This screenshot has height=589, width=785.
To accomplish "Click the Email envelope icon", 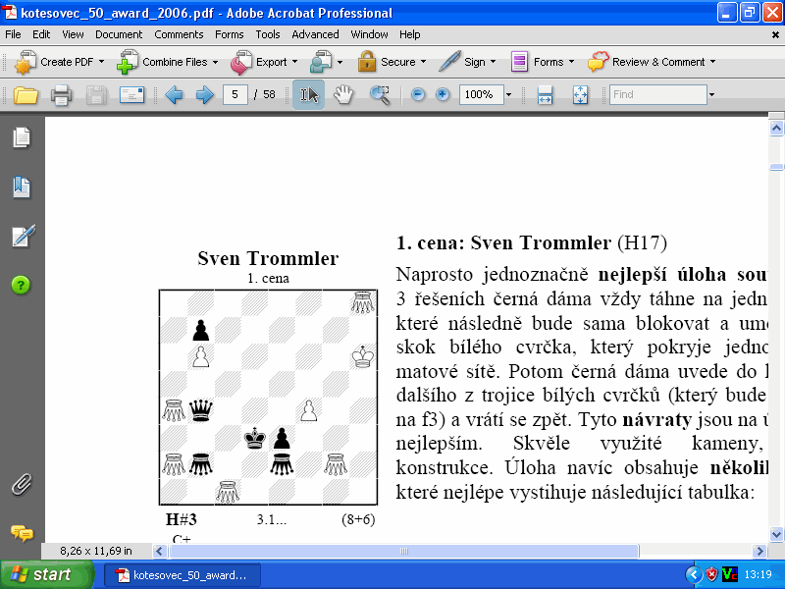I will click(x=131, y=95).
